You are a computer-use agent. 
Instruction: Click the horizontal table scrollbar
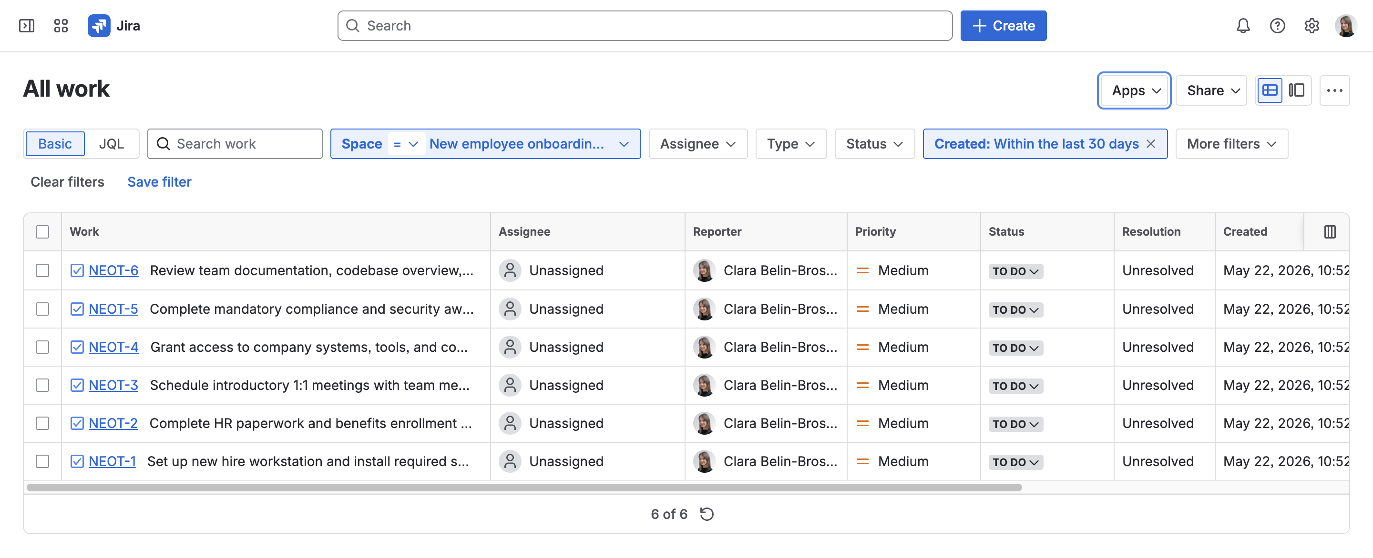tap(524, 487)
